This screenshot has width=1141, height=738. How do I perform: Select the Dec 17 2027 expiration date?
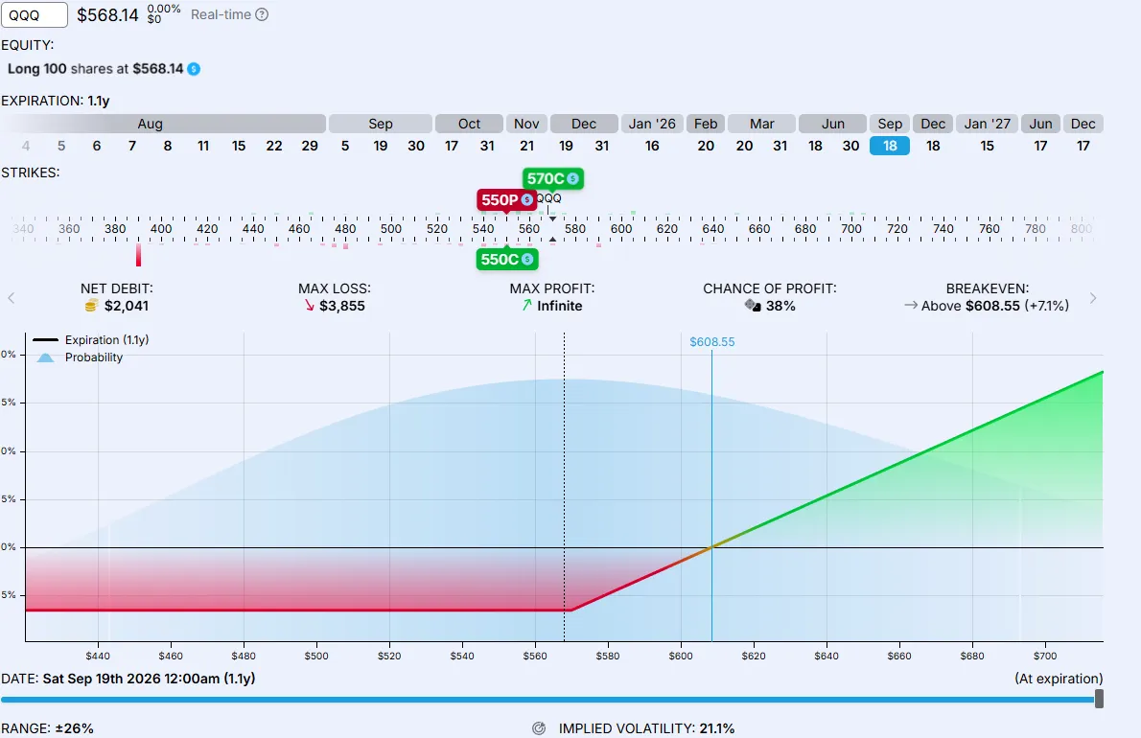pyautogui.click(x=1083, y=146)
